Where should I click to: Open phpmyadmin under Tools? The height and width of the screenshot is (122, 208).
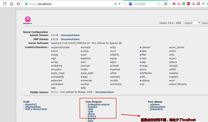[33, 107]
